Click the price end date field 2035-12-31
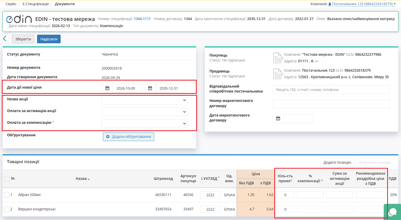The width and height of the screenshot is (401, 220). click(170, 88)
